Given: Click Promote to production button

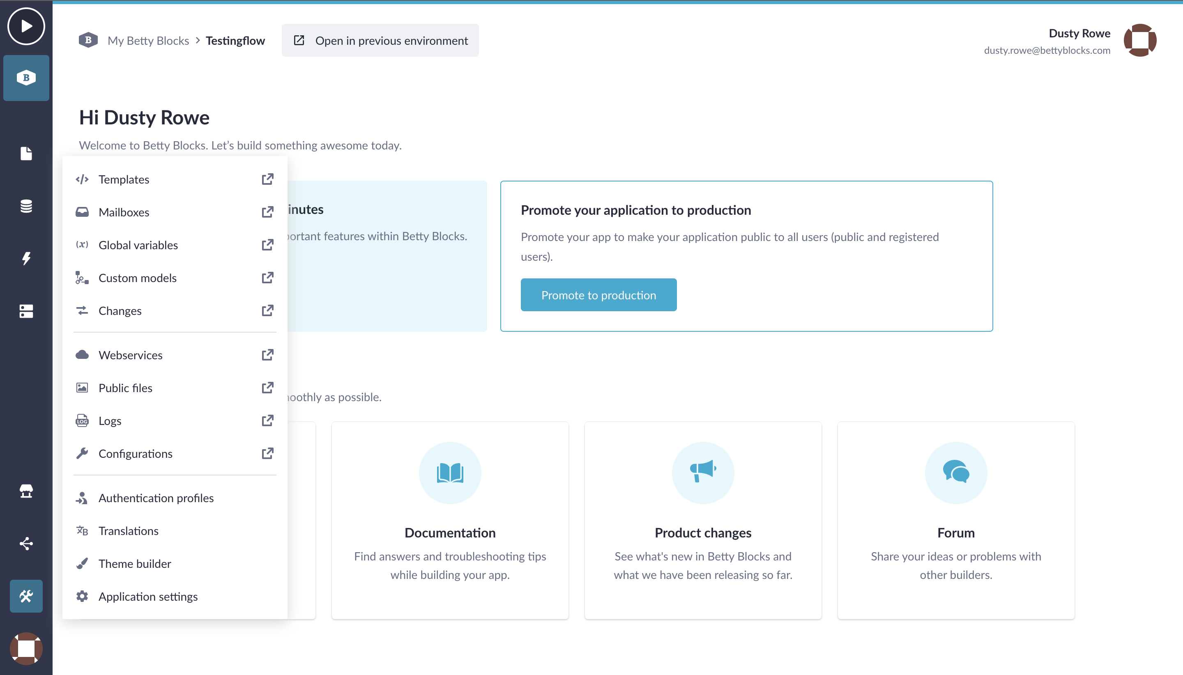Looking at the screenshot, I should (x=599, y=295).
